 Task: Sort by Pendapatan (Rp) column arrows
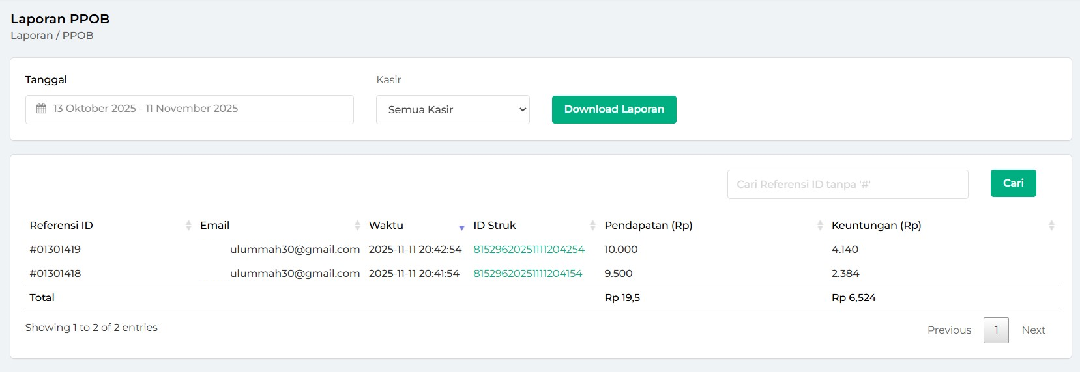[x=820, y=226]
